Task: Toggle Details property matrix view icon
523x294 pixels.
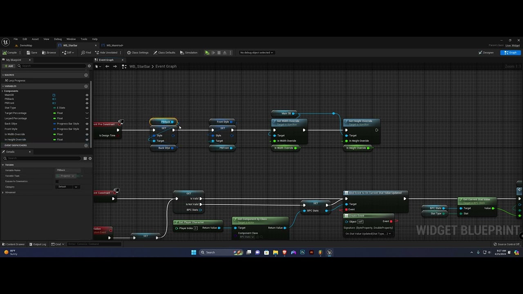Action: tap(85, 158)
